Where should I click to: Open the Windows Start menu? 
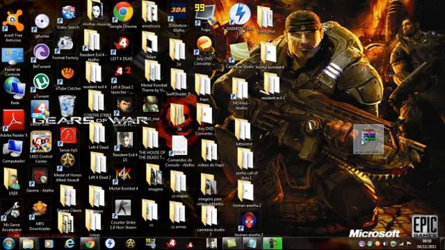coord(8,244)
